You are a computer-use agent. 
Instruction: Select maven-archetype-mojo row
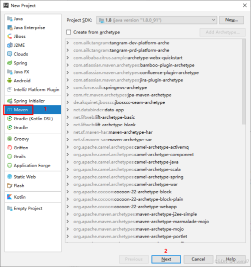155,229
